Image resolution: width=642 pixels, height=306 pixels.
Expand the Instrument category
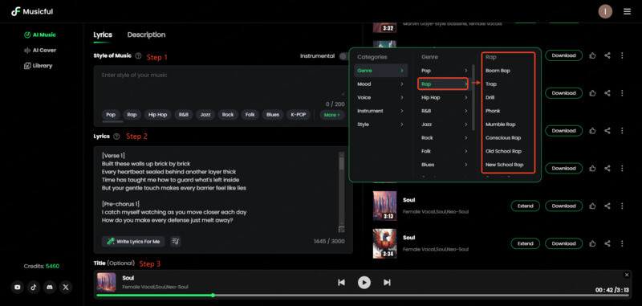click(x=380, y=111)
